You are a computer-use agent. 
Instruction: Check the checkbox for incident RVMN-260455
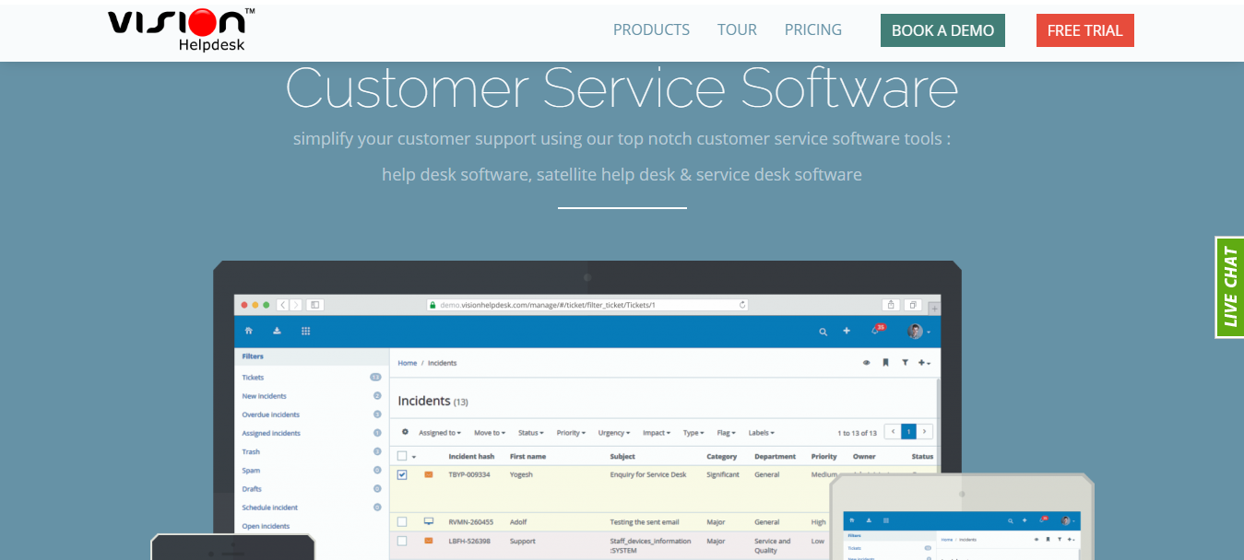pyautogui.click(x=402, y=521)
